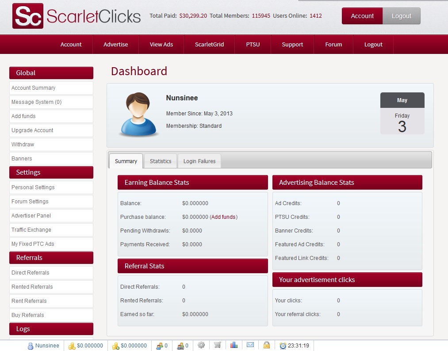Click the padlock icon in footer bar
448x351 pixels.
(267, 345)
